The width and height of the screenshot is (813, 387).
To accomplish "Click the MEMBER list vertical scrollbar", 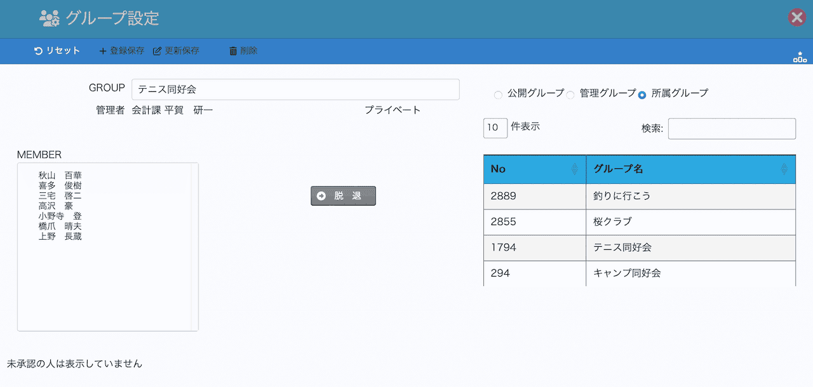I will (195, 247).
